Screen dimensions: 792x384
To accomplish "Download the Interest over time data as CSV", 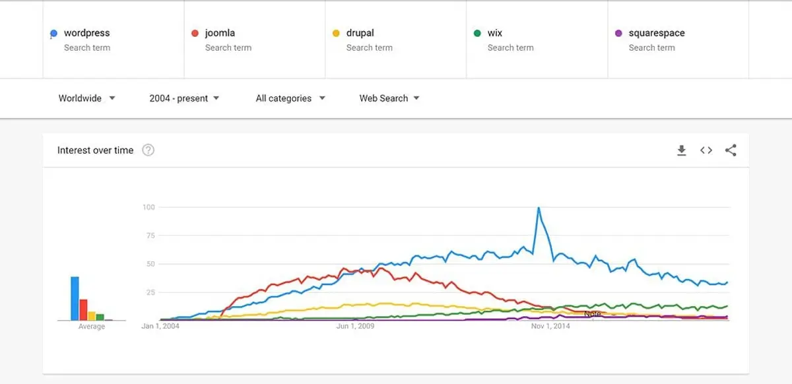I will point(681,150).
